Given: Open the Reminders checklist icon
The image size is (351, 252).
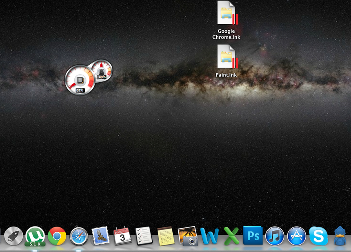Looking at the screenshot, I should pyautogui.click(x=144, y=236).
